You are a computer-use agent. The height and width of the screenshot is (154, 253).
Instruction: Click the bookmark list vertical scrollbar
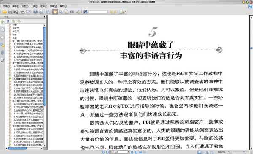(45, 66)
